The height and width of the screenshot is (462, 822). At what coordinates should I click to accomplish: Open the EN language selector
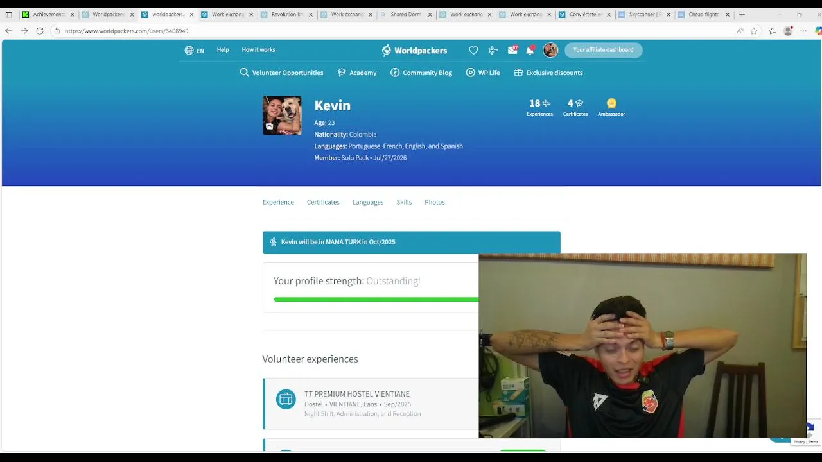(x=195, y=50)
